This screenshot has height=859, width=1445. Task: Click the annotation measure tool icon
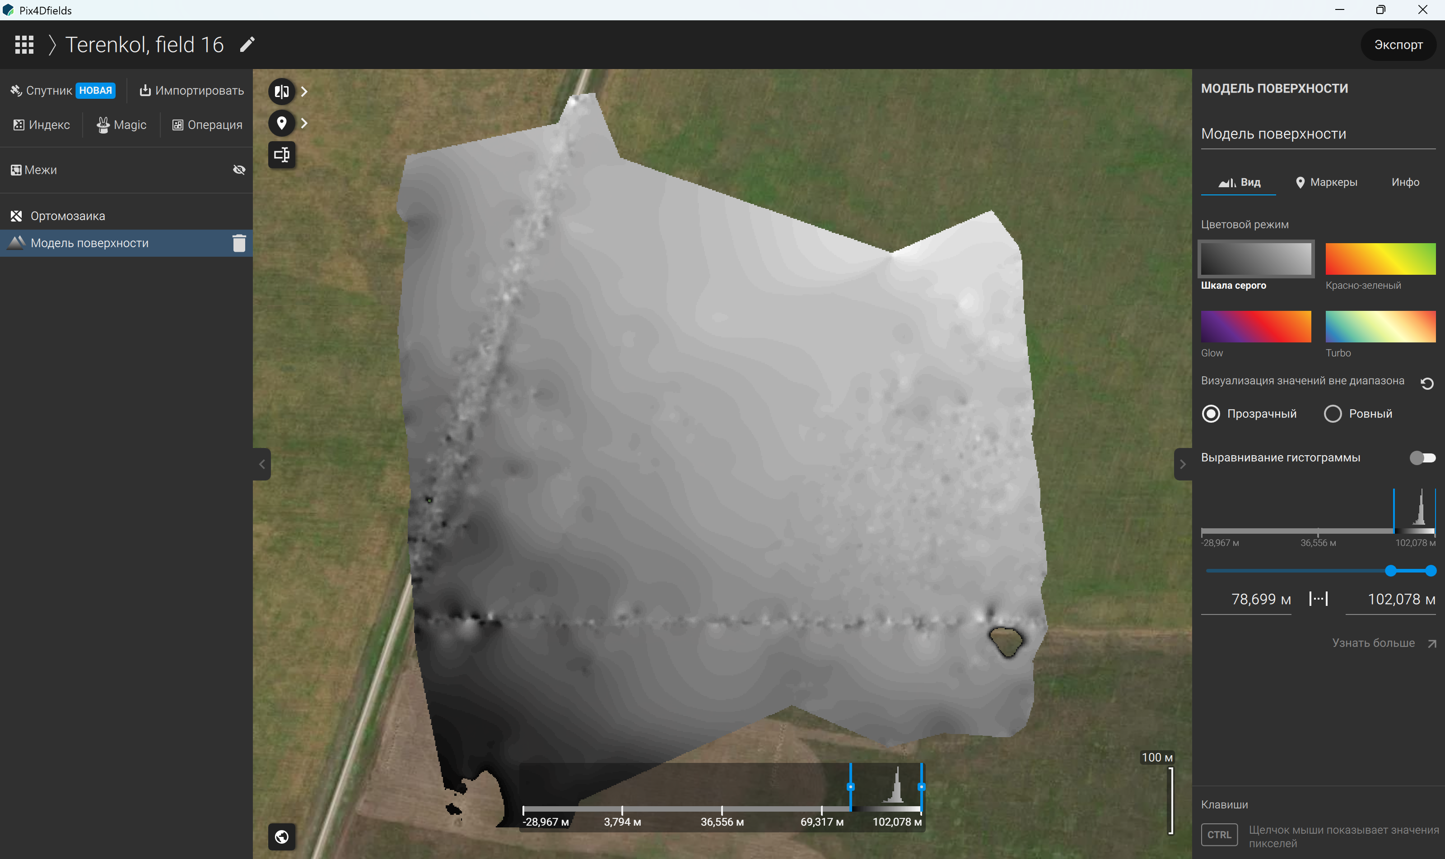tap(282, 155)
